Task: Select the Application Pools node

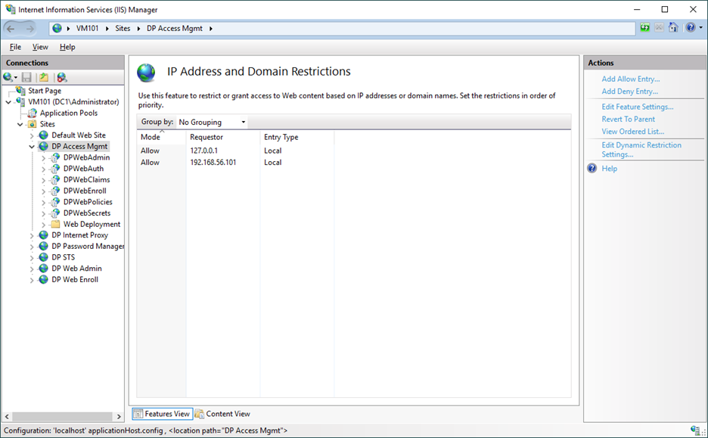Action: (x=68, y=113)
